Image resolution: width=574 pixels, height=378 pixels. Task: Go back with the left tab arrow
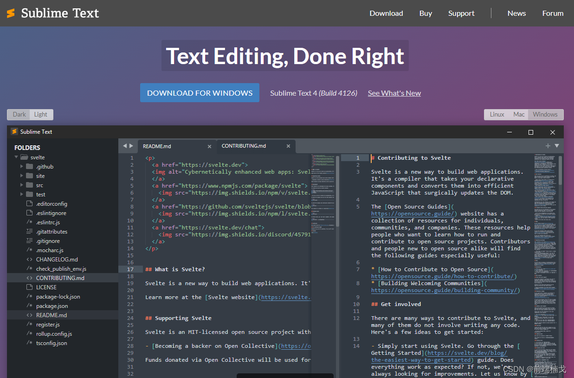click(124, 146)
